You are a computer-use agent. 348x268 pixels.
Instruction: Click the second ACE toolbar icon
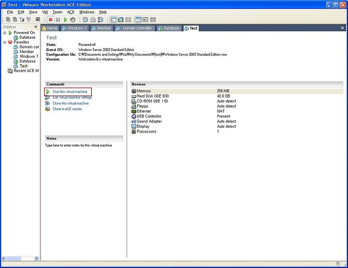coord(15,19)
